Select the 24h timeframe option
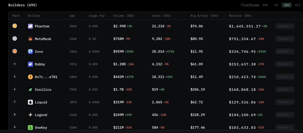The width and height of the screenshot is (303, 133). (265, 5)
